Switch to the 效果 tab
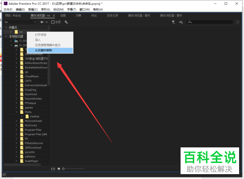The height and width of the screenshot is (179, 244). point(79,16)
